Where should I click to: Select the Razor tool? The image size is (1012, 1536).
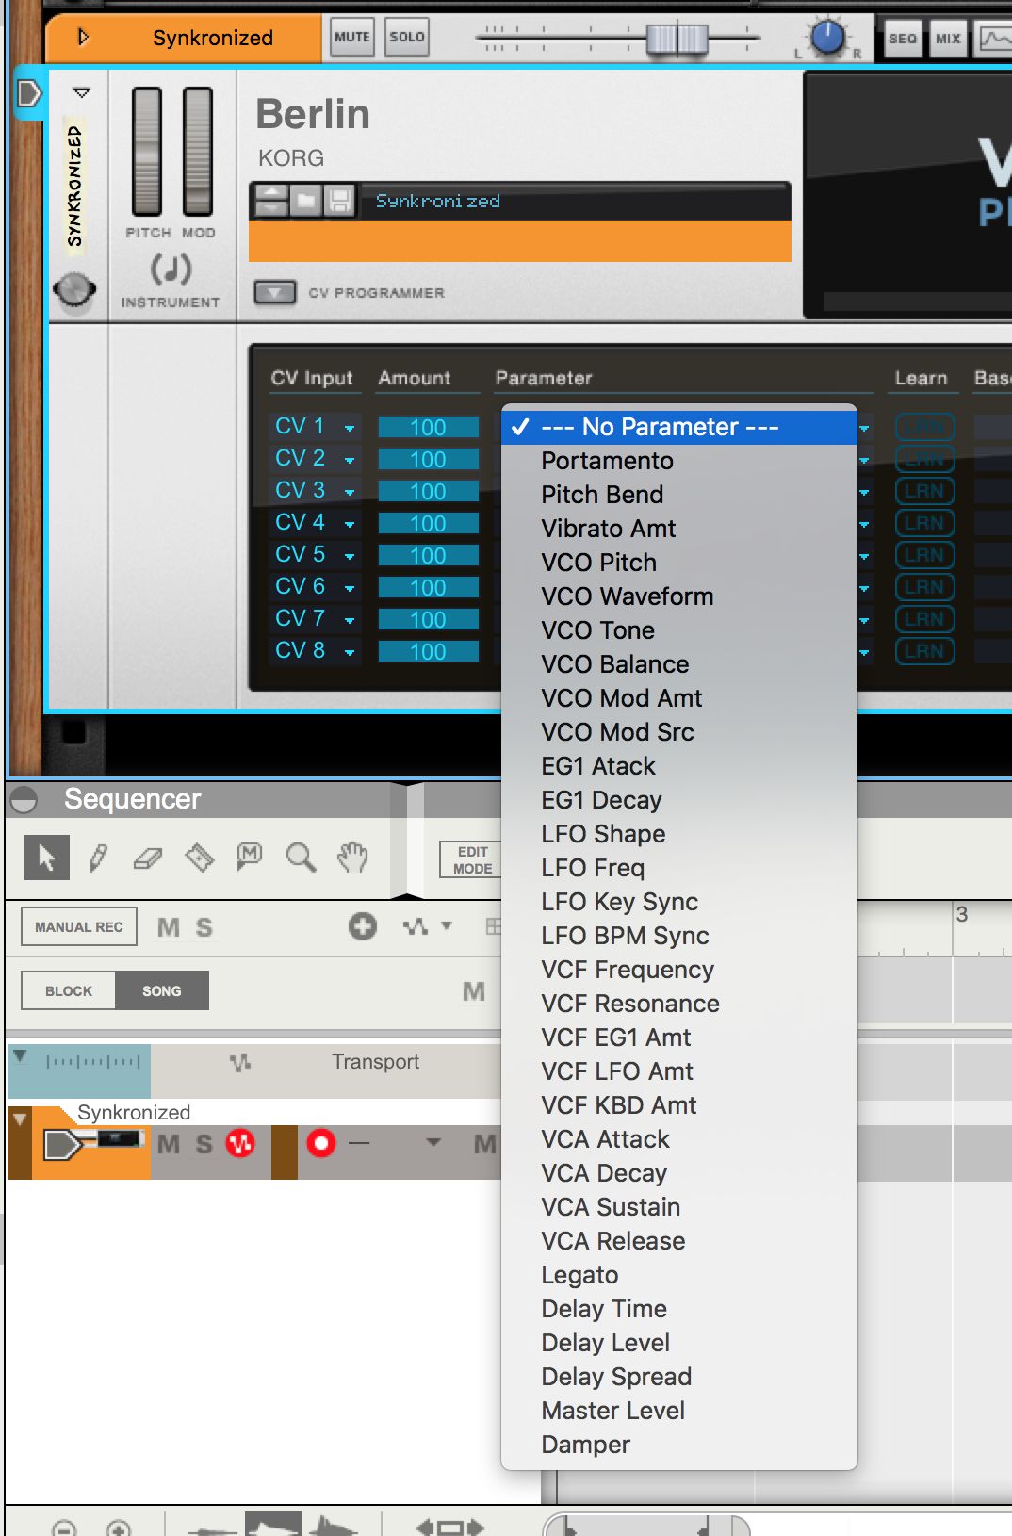199,858
